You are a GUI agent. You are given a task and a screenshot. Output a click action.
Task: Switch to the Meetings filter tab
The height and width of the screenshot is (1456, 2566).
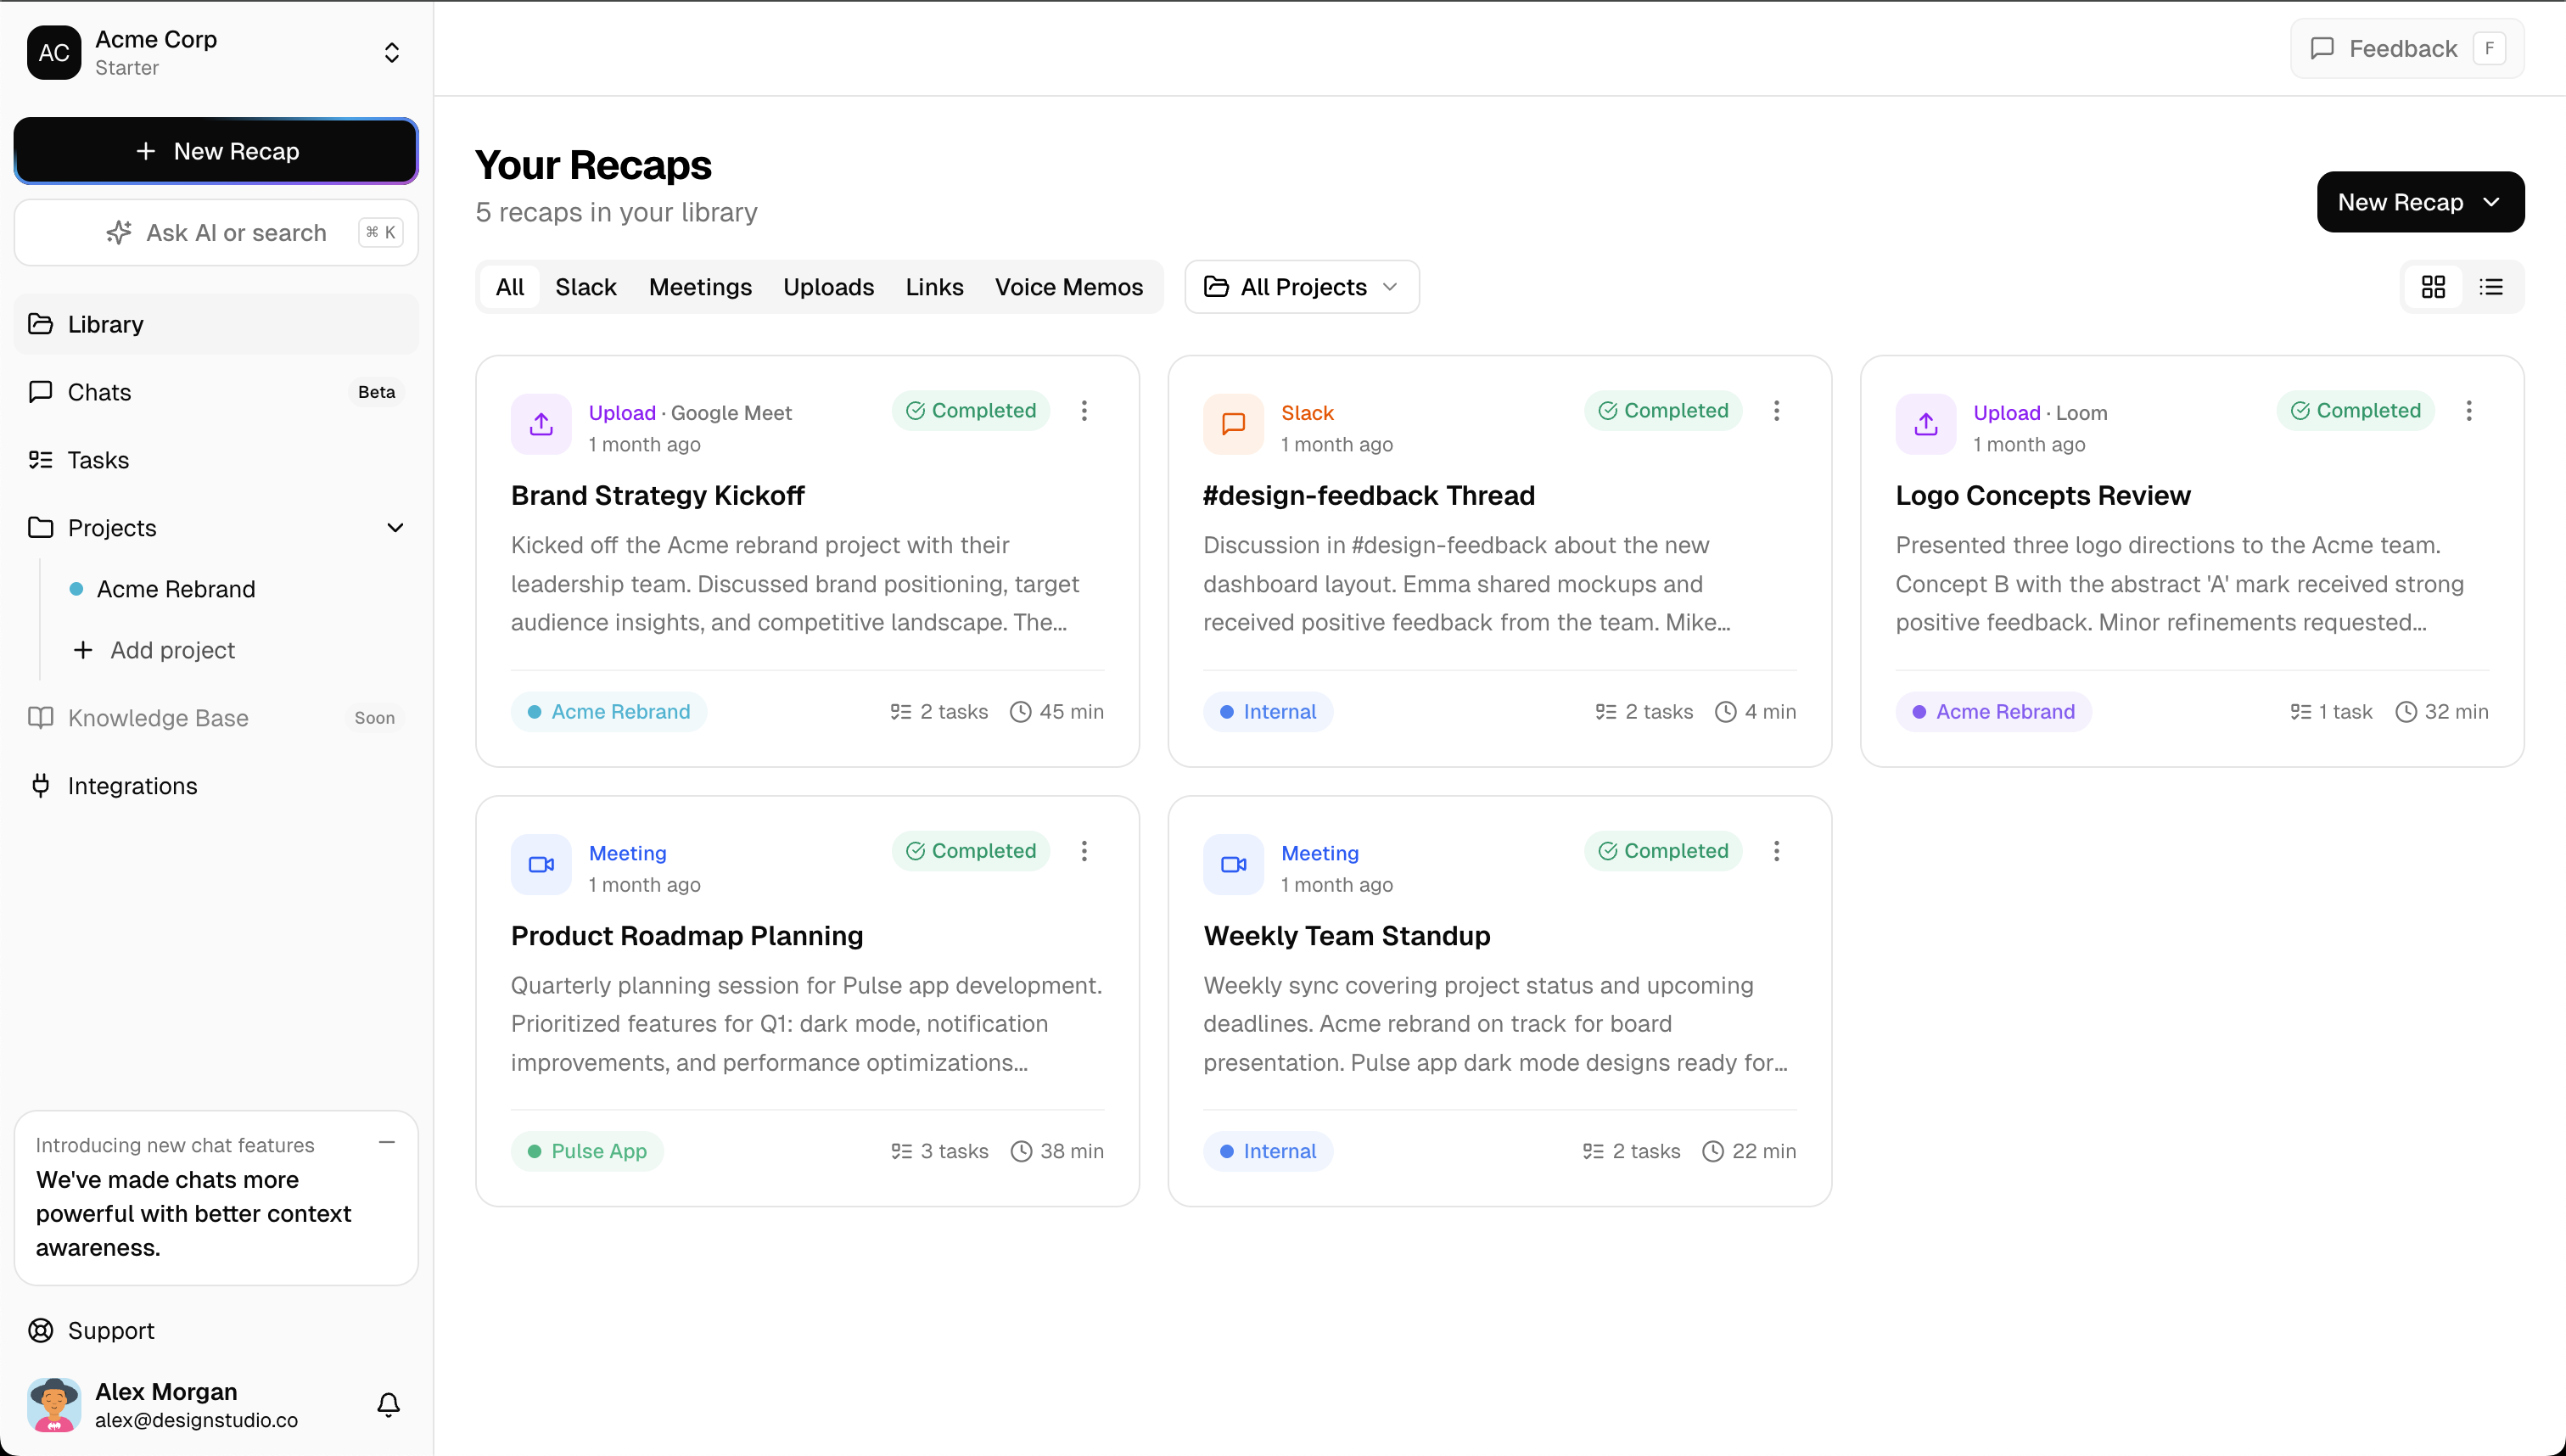(x=699, y=287)
